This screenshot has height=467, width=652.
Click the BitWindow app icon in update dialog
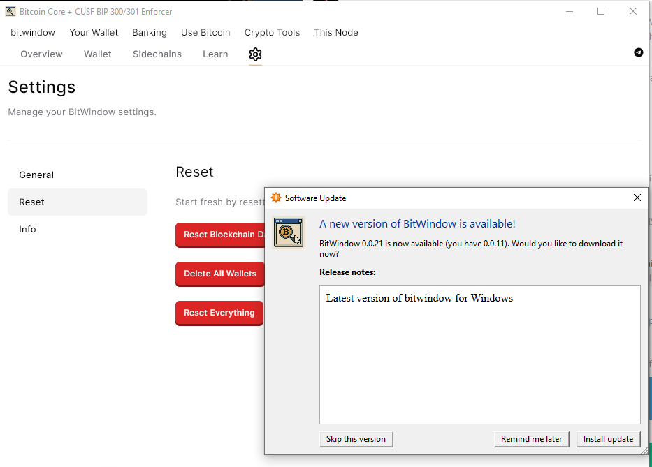point(289,232)
